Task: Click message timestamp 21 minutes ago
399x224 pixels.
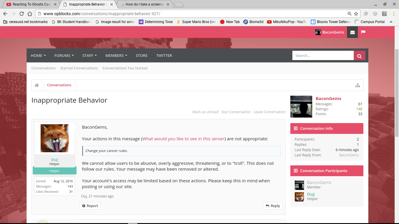Action: (101, 196)
